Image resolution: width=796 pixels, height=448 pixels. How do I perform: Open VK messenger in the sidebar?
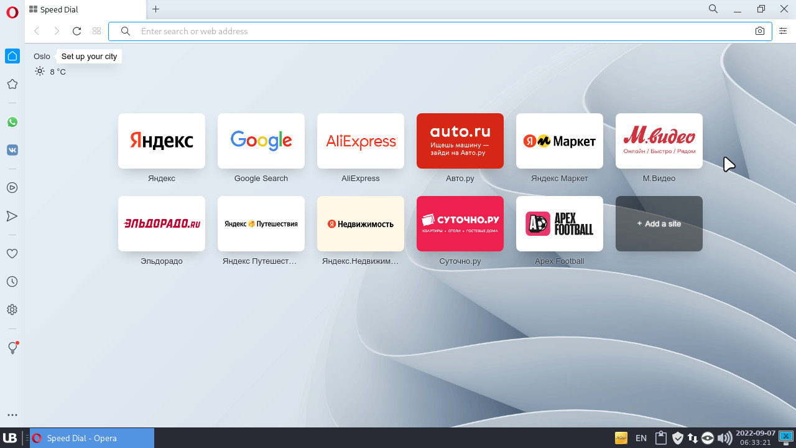12,150
